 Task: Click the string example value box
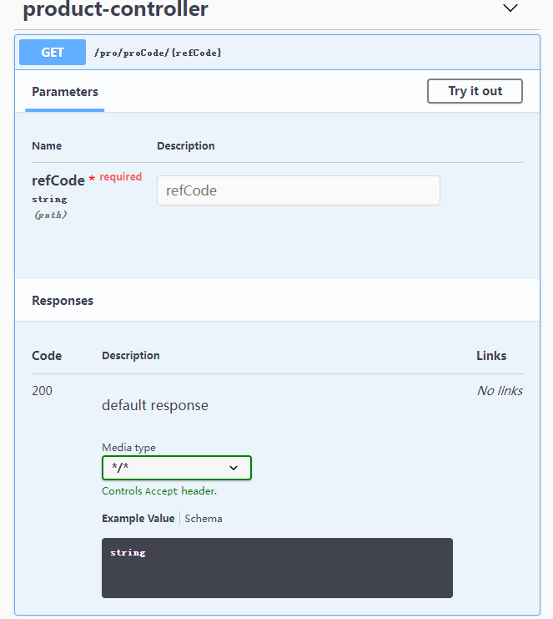(277, 568)
